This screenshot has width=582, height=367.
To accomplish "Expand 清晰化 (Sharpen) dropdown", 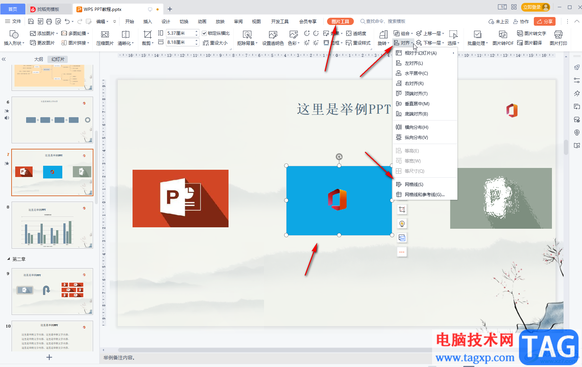I will tap(133, 43).
